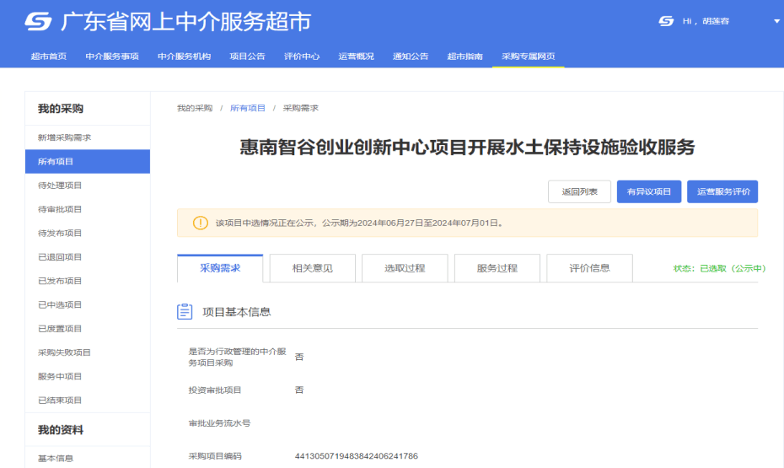Switch to the 选取过程 tab

pos(405,268)
